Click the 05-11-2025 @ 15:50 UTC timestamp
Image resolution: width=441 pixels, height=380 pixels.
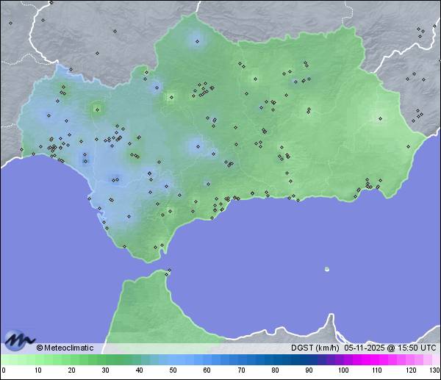point(390,348)
